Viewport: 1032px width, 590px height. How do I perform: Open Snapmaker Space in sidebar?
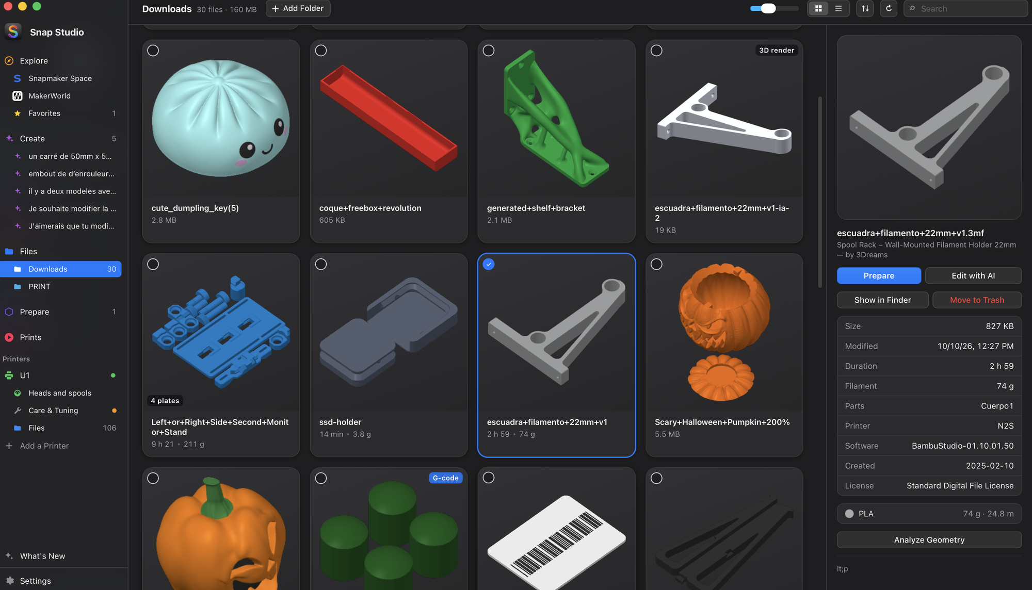pos(60,78)
